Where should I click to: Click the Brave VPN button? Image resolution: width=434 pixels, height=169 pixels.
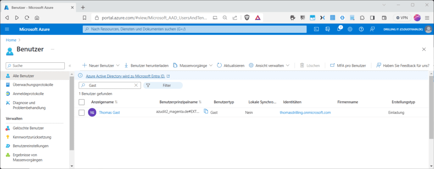tap(402, 18)
